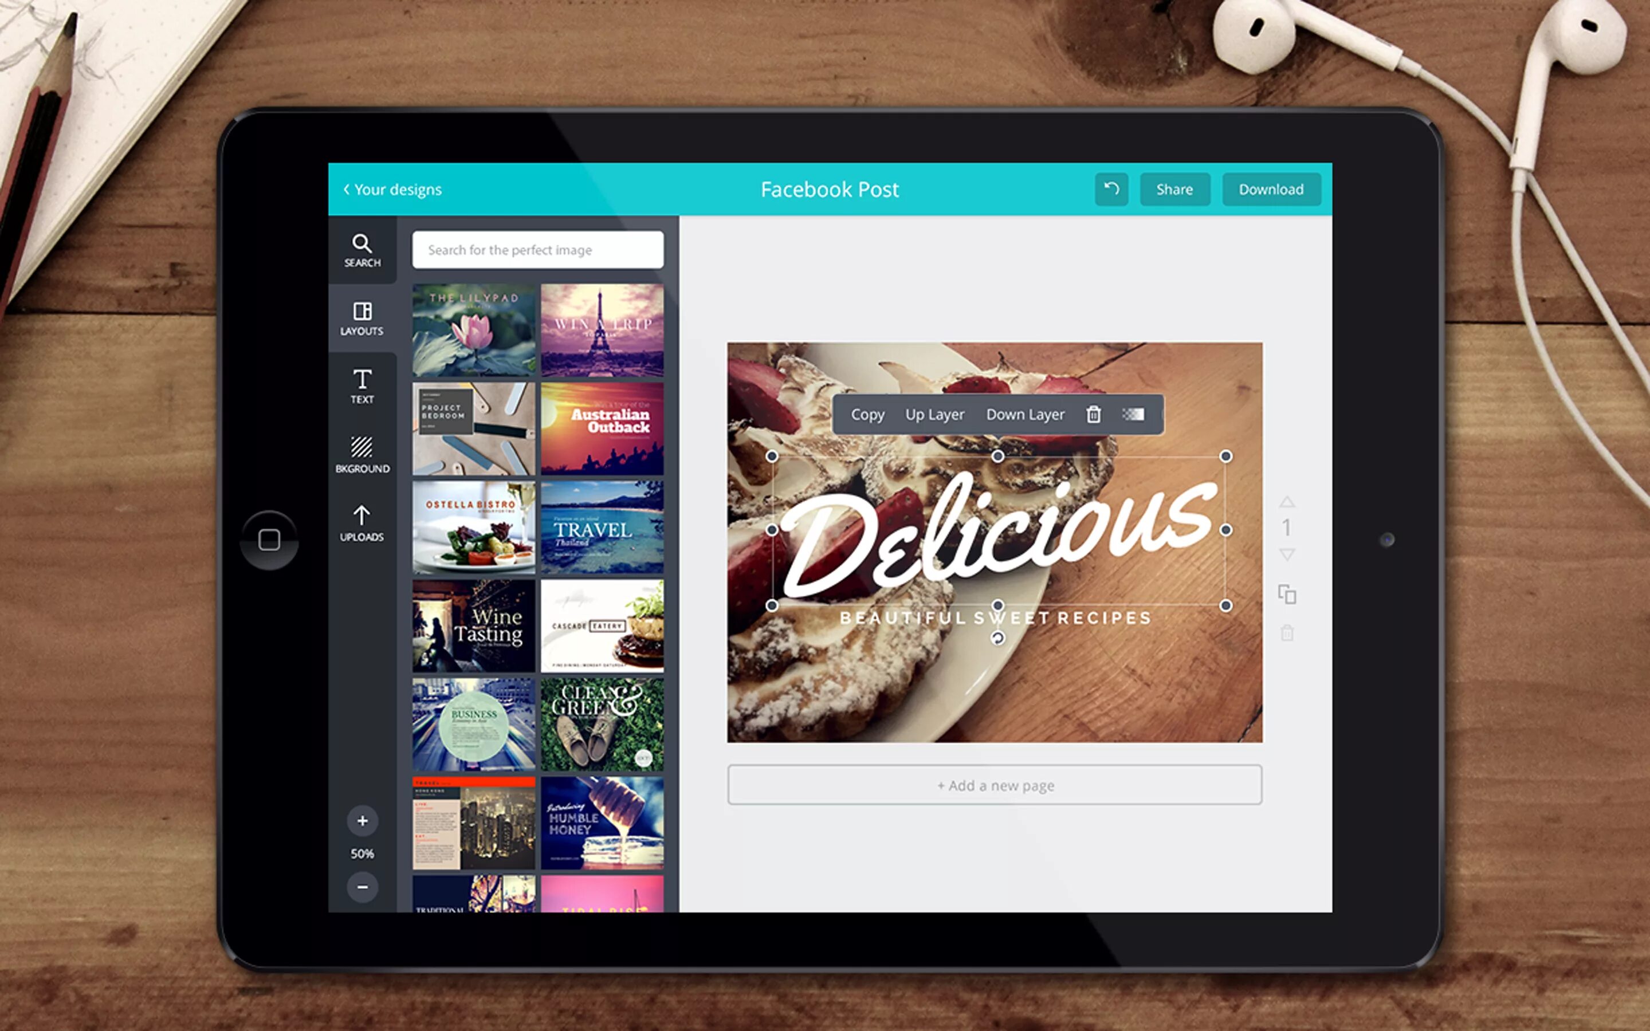Viewport: 1650px width, 1031px height.
Task: Click the undo arrow button
Action: point(1111,189)
